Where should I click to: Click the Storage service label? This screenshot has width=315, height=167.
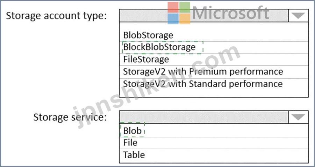[70, 117]
